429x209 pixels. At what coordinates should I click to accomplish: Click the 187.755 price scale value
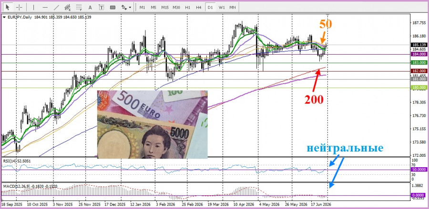[419, 23]
